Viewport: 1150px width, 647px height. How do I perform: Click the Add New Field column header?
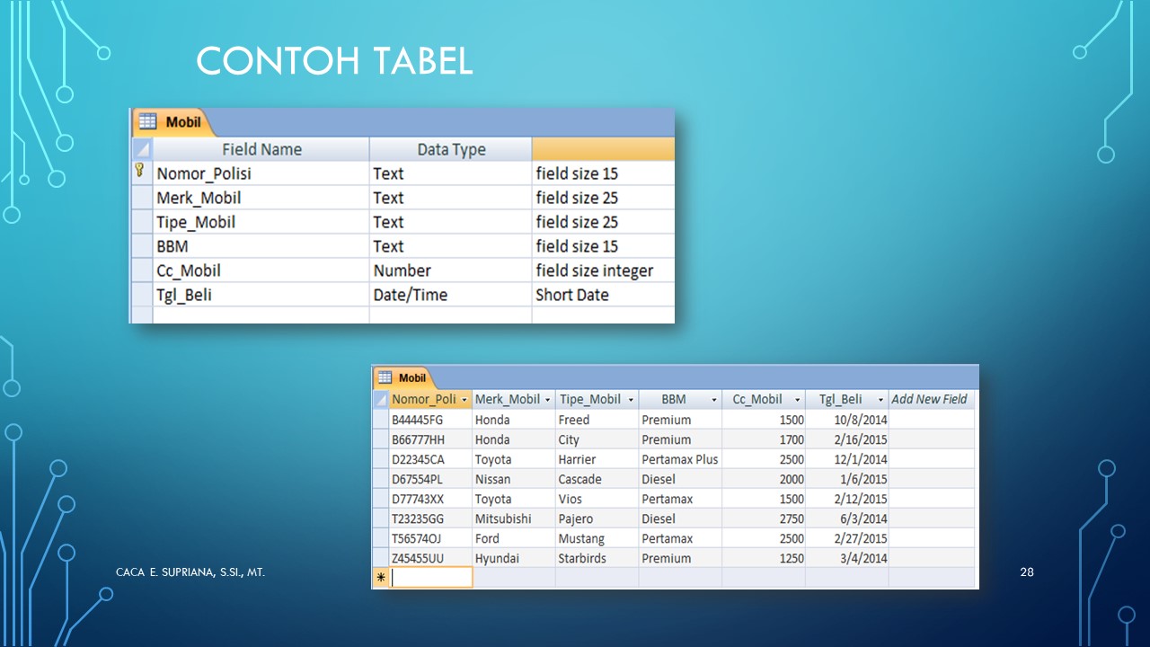[931, 399]
